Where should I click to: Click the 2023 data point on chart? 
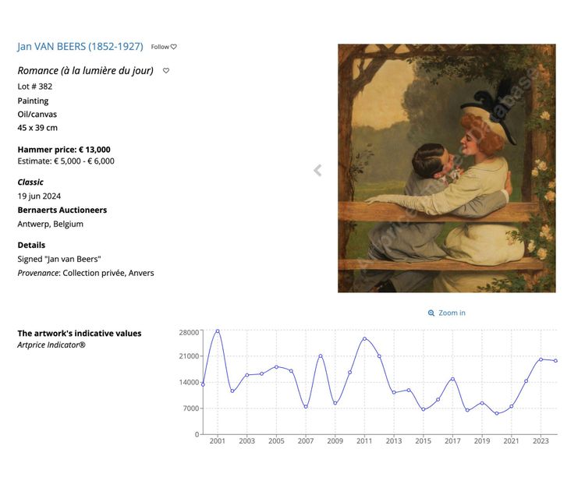pos(541,359)
